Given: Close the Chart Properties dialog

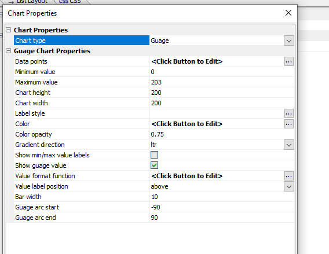Looking at the screenshot, I should [x=288, y=13].
